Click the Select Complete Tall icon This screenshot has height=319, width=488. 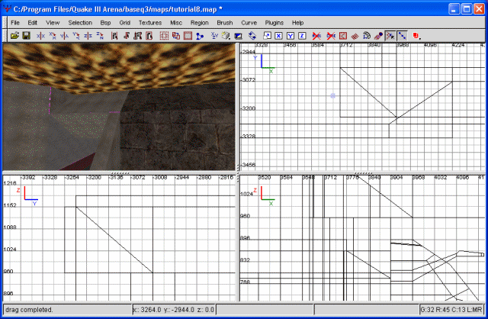point(114,36)
